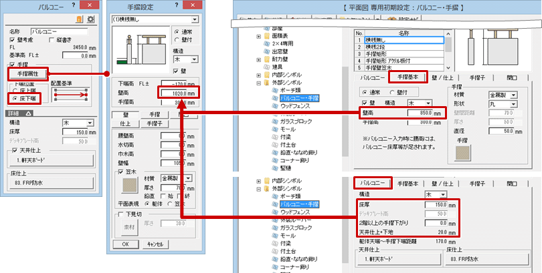Toggle the 壁考慮 checkbox

(11, 39)
